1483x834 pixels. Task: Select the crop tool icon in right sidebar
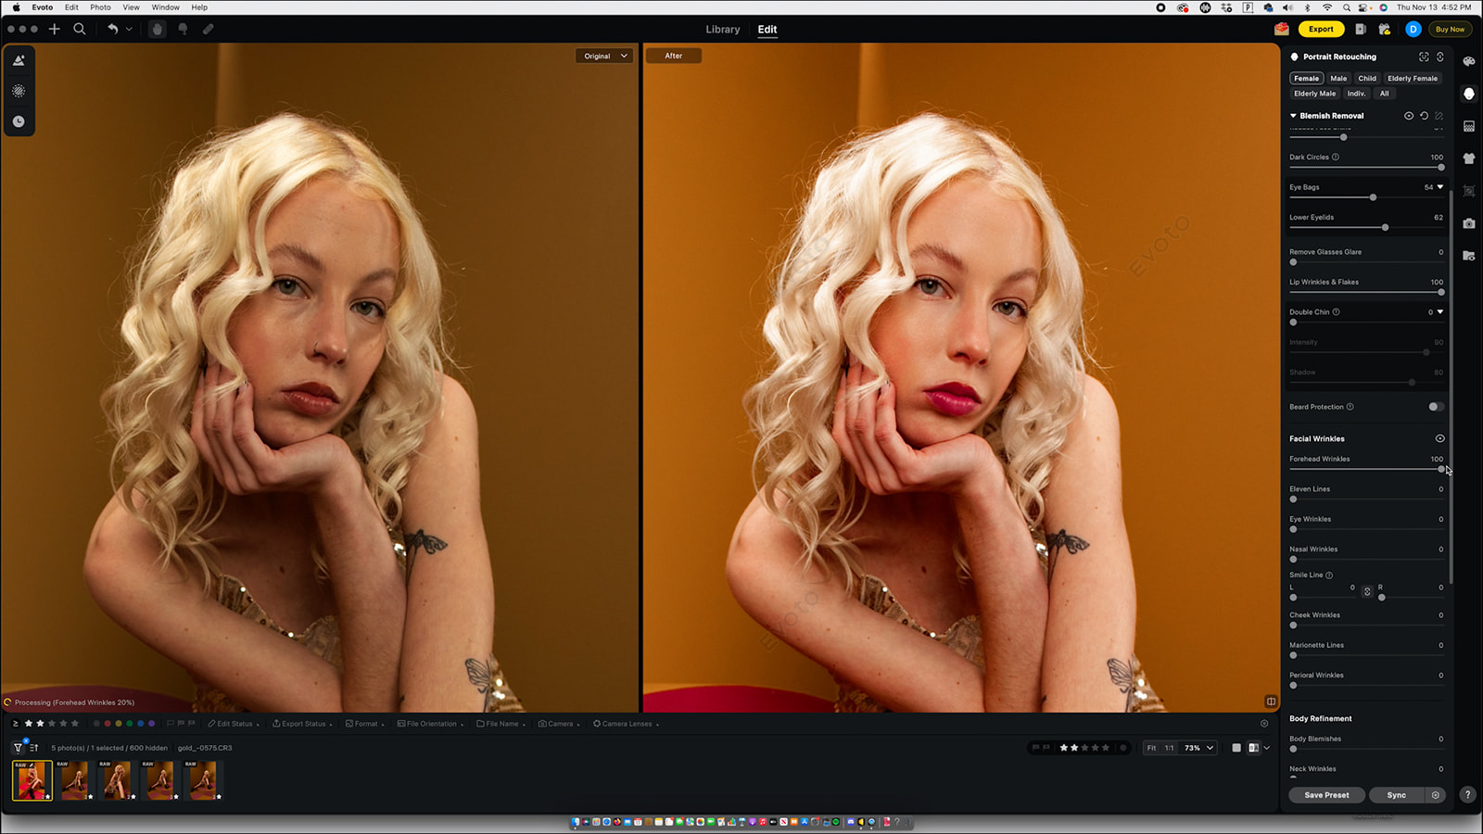pyautogui.click(x=1469, y=190)
